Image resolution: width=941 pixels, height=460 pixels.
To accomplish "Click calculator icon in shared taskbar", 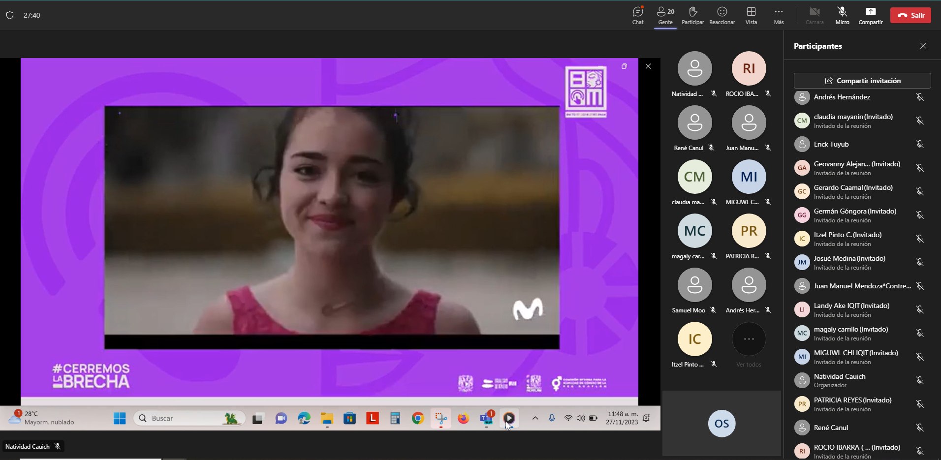I will [395, 418].
